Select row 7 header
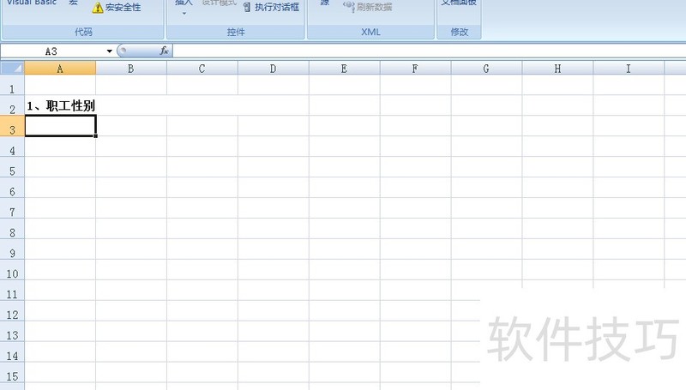686x390 pixels. tap(12, 208)
